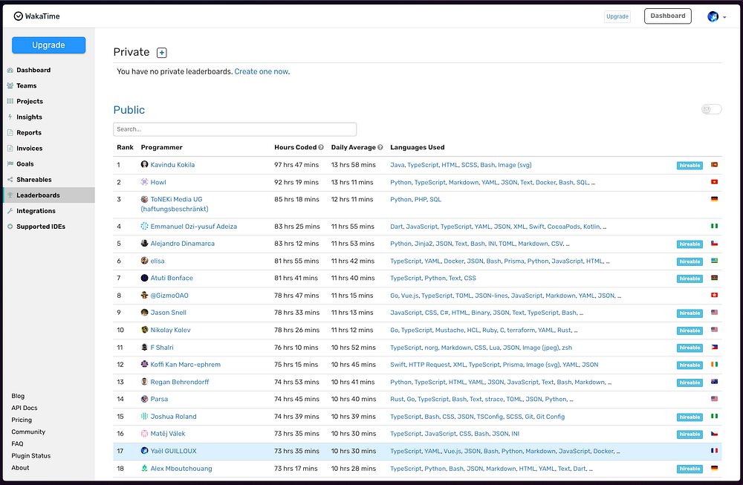Click the small Upgrade button in header
The width and height of the screenshot is (743, 485).
617,16
